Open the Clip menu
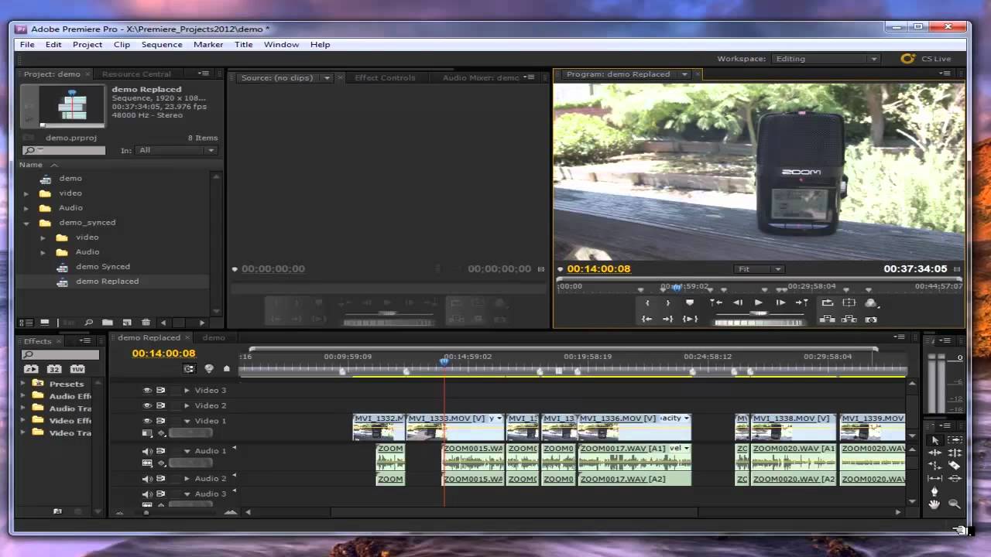Viewport: 991px width, 557px height. (x=122, y=44)
